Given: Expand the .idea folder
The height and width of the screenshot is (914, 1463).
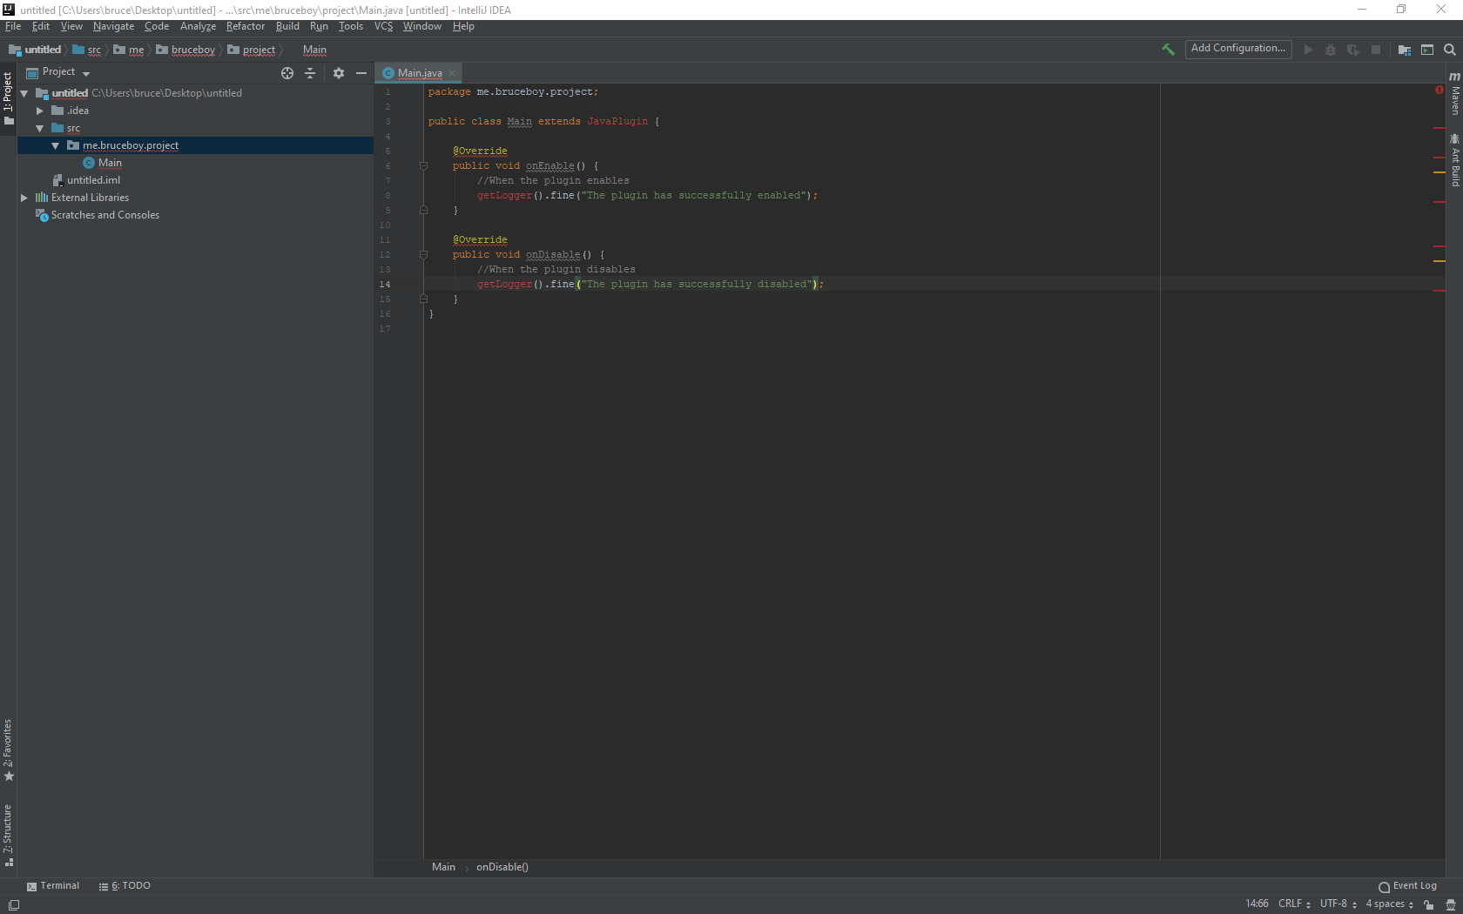Looking at the screenshot, I should tap(40, 111).
